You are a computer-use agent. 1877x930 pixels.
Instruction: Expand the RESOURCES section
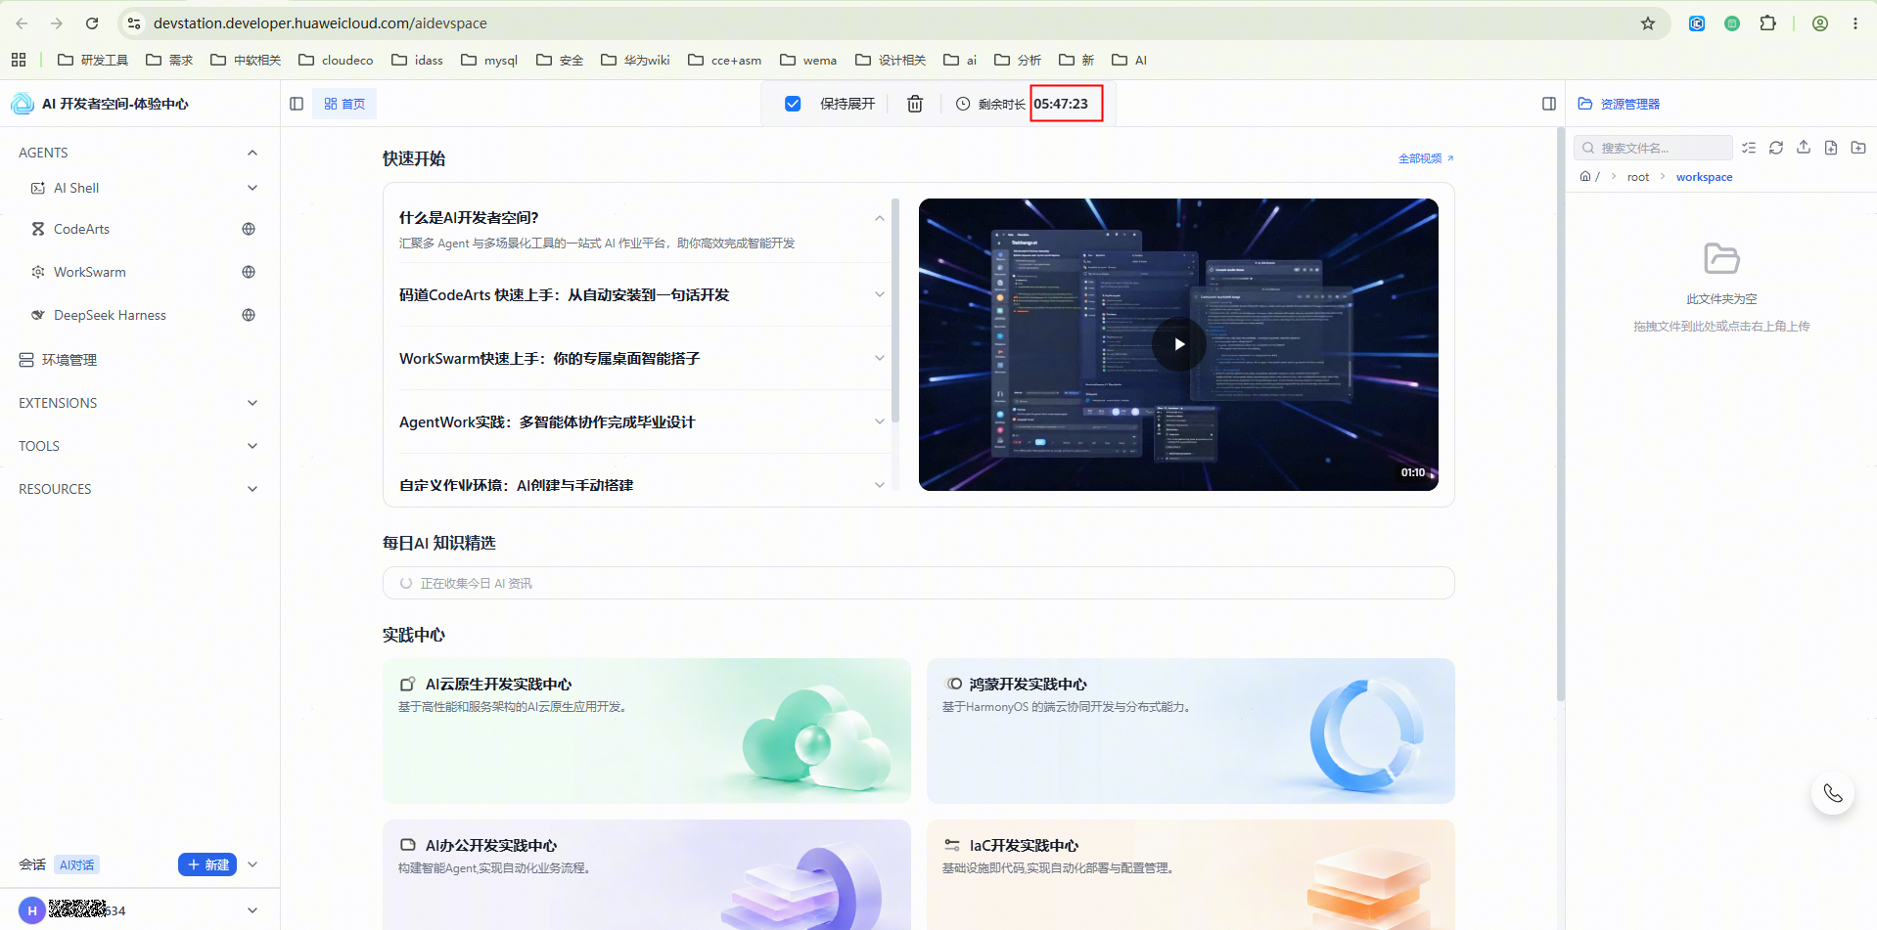click(x=252, y=489)
